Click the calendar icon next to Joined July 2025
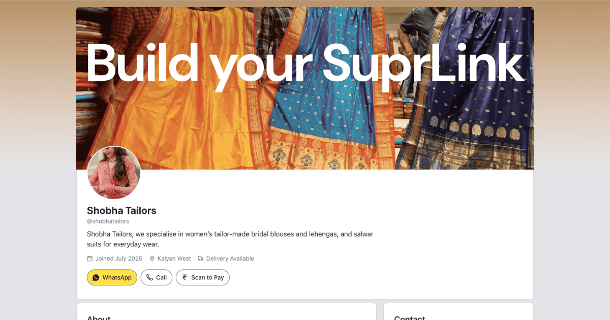Viewport: 610px width, 320px height. 90,258
